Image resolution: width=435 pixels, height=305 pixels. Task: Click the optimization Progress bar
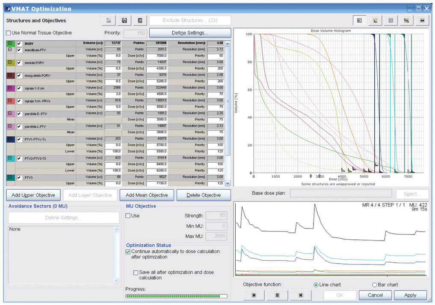tap(177, 296)
